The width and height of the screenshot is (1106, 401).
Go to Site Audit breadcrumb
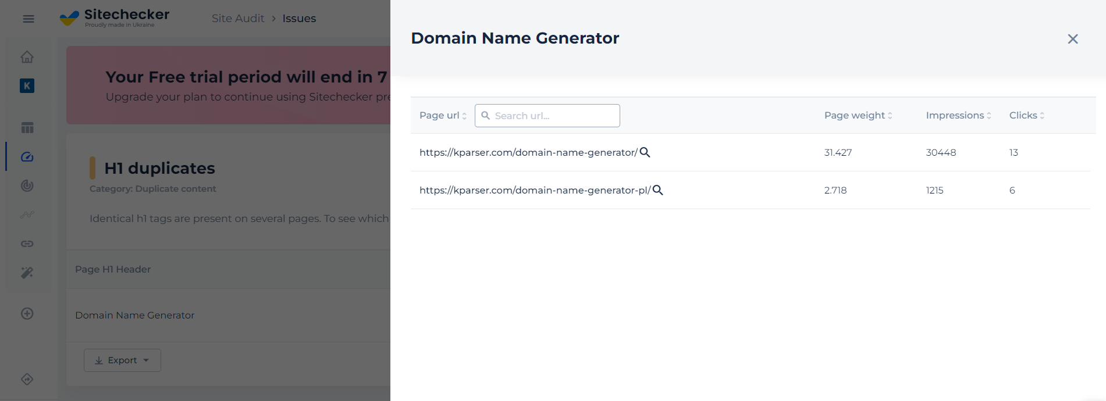click(238, 19)
